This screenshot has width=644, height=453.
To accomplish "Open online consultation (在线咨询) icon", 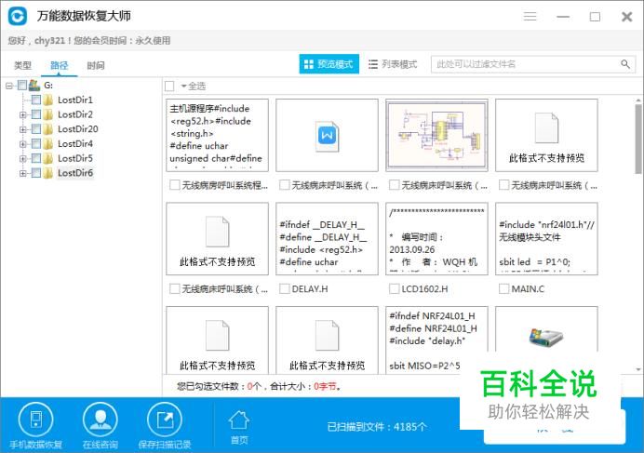I will [100, 420].
